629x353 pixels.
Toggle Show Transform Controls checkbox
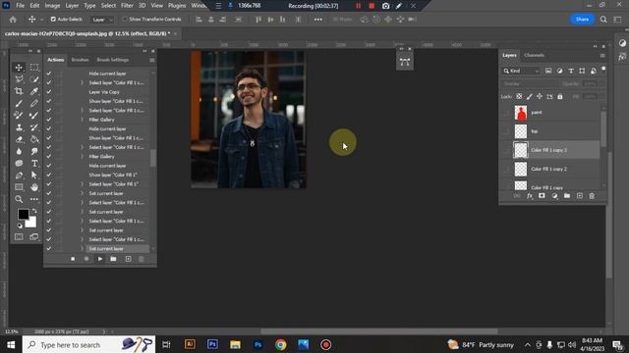point(125,20)
